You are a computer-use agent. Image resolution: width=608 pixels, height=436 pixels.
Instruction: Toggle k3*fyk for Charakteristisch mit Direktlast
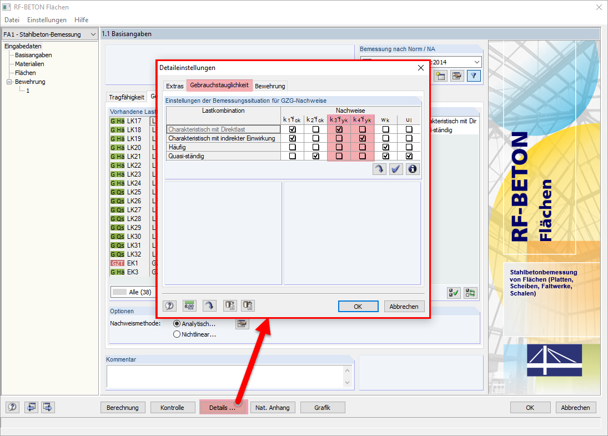point(339,129)
